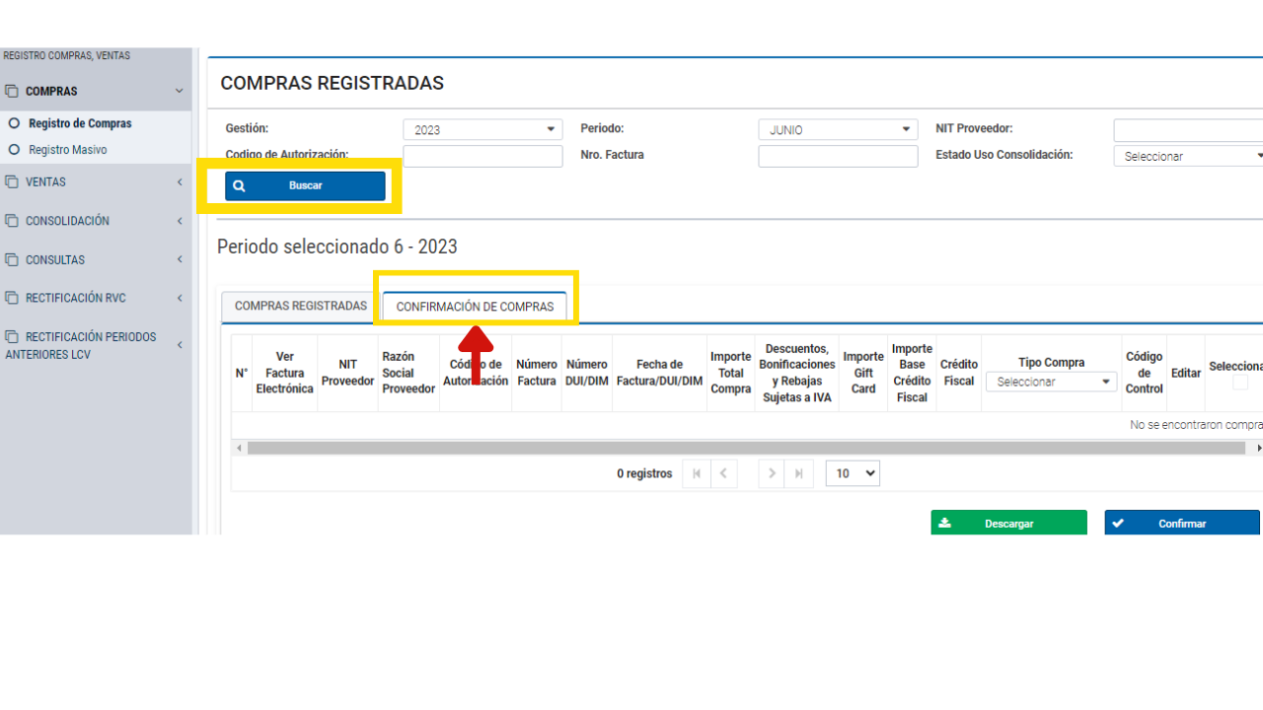1263x710 pixels.
Task: Go to last page pagination icon
Action: 798,473
